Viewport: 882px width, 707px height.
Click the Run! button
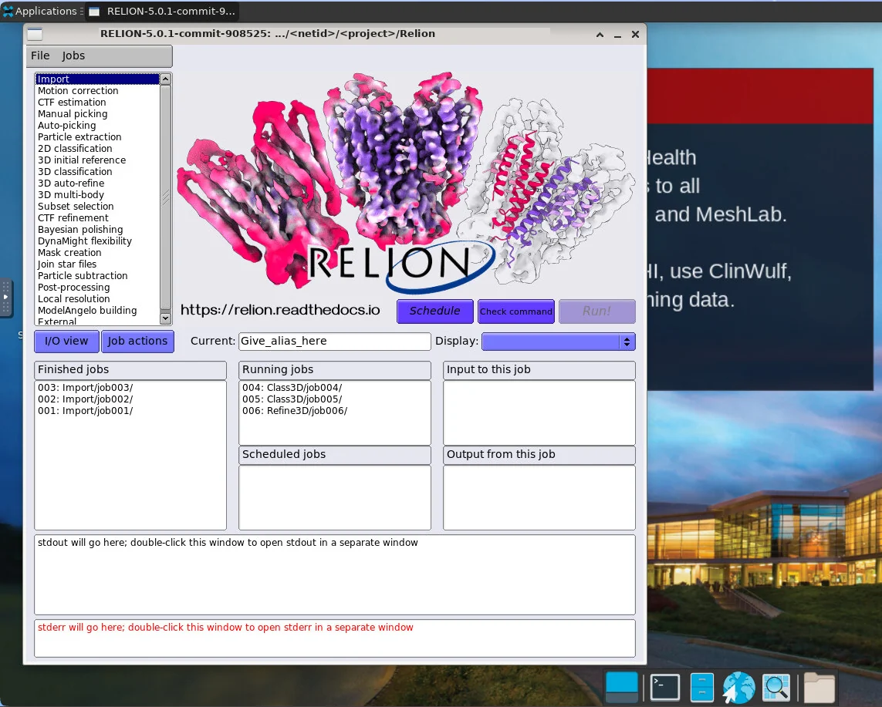(x=596, y=311)
